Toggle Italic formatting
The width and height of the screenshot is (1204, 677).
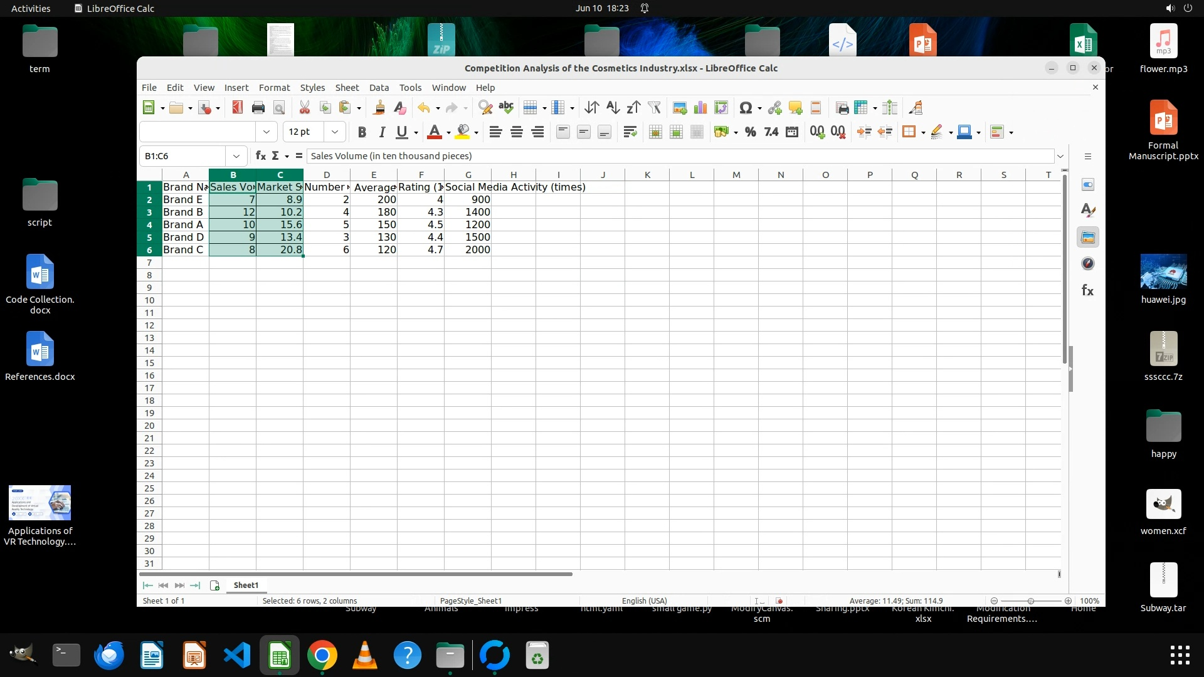381,132
